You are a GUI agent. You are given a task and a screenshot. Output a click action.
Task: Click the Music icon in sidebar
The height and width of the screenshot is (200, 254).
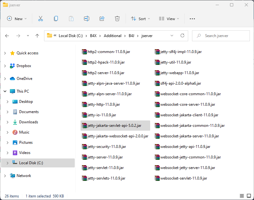click(x=15, y=132)
